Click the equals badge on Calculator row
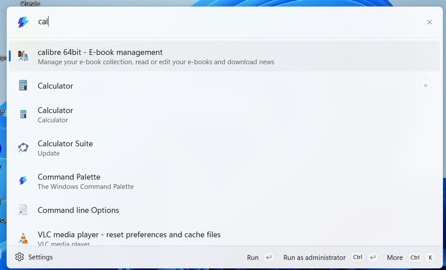Viewport: 446px width, 270px height. coord(425,85)
